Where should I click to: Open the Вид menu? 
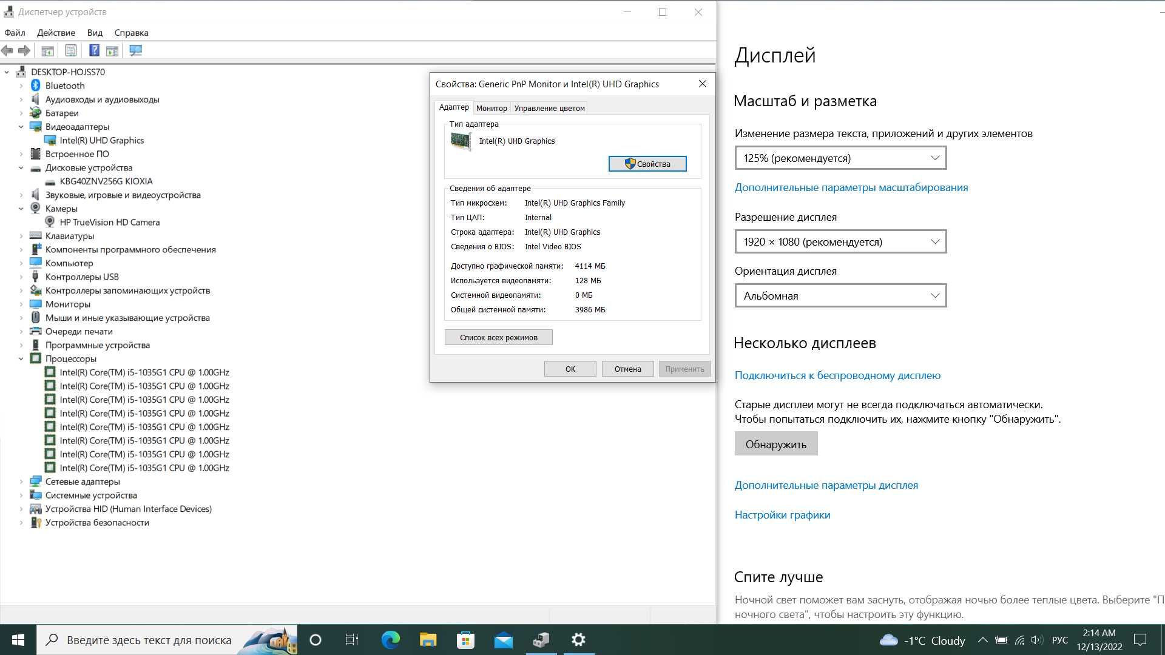[x=95, y=33]
